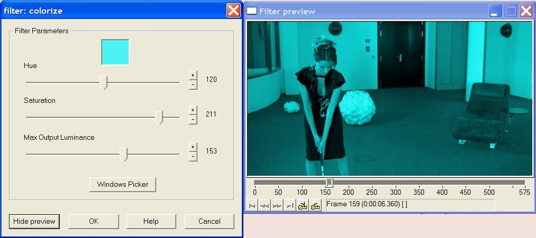Jump to the last frame in preview
The height and width of the screenshot is (238, 536).
[290, 206]
